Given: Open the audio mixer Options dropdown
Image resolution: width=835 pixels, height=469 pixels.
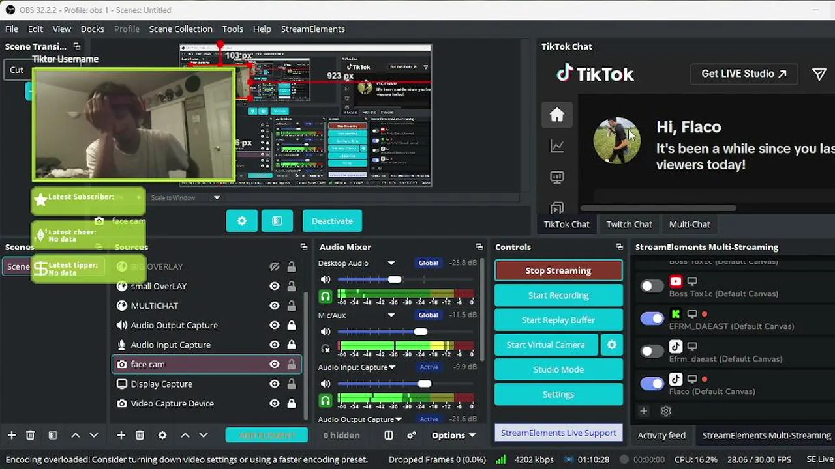Looking at the screenshot, I should pyautogui.click(x=453, y=435).
